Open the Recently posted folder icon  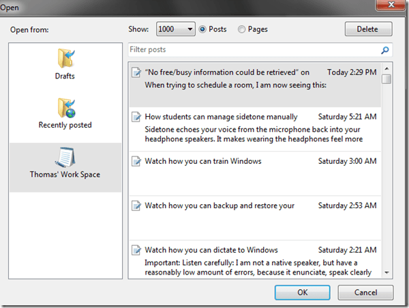pyautogui.click(x=65, y=108)
